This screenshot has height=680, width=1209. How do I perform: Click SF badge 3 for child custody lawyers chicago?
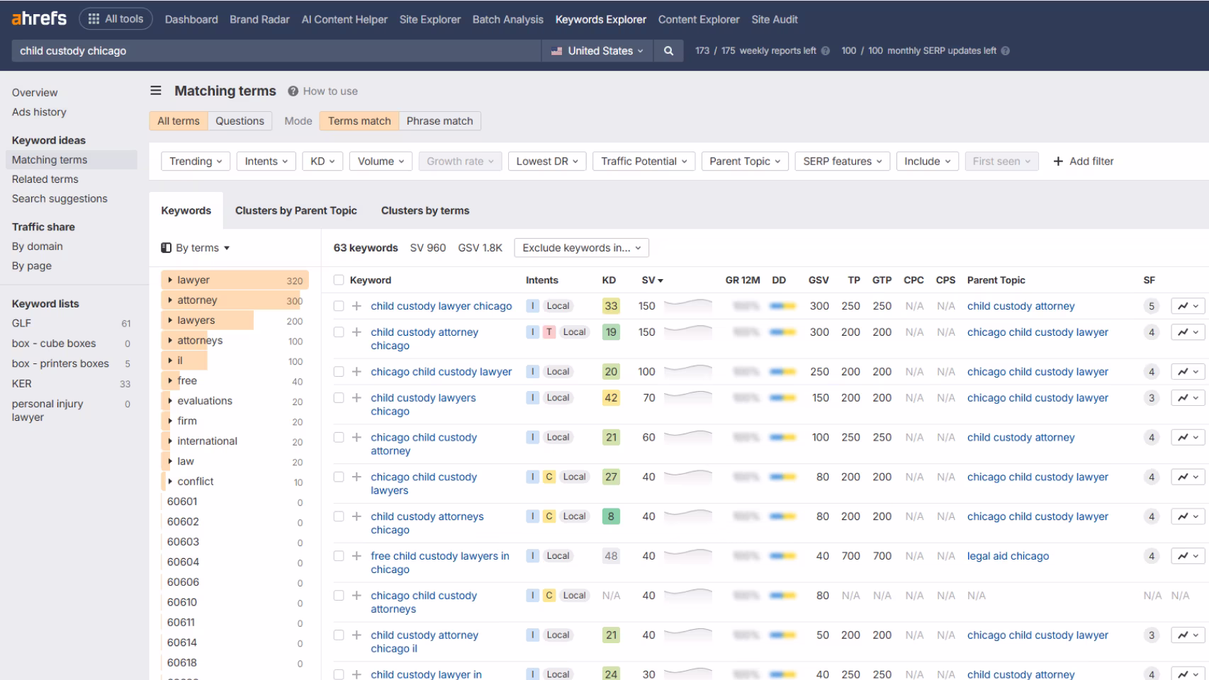click(1152, 398)
